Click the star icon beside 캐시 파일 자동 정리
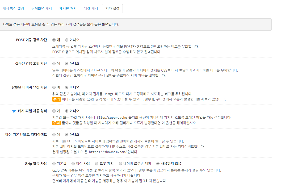 (14, 111)
